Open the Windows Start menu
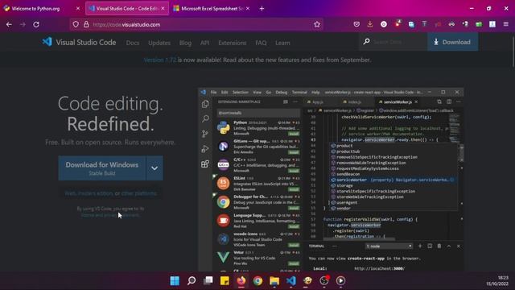 click(x=175, y=280)
